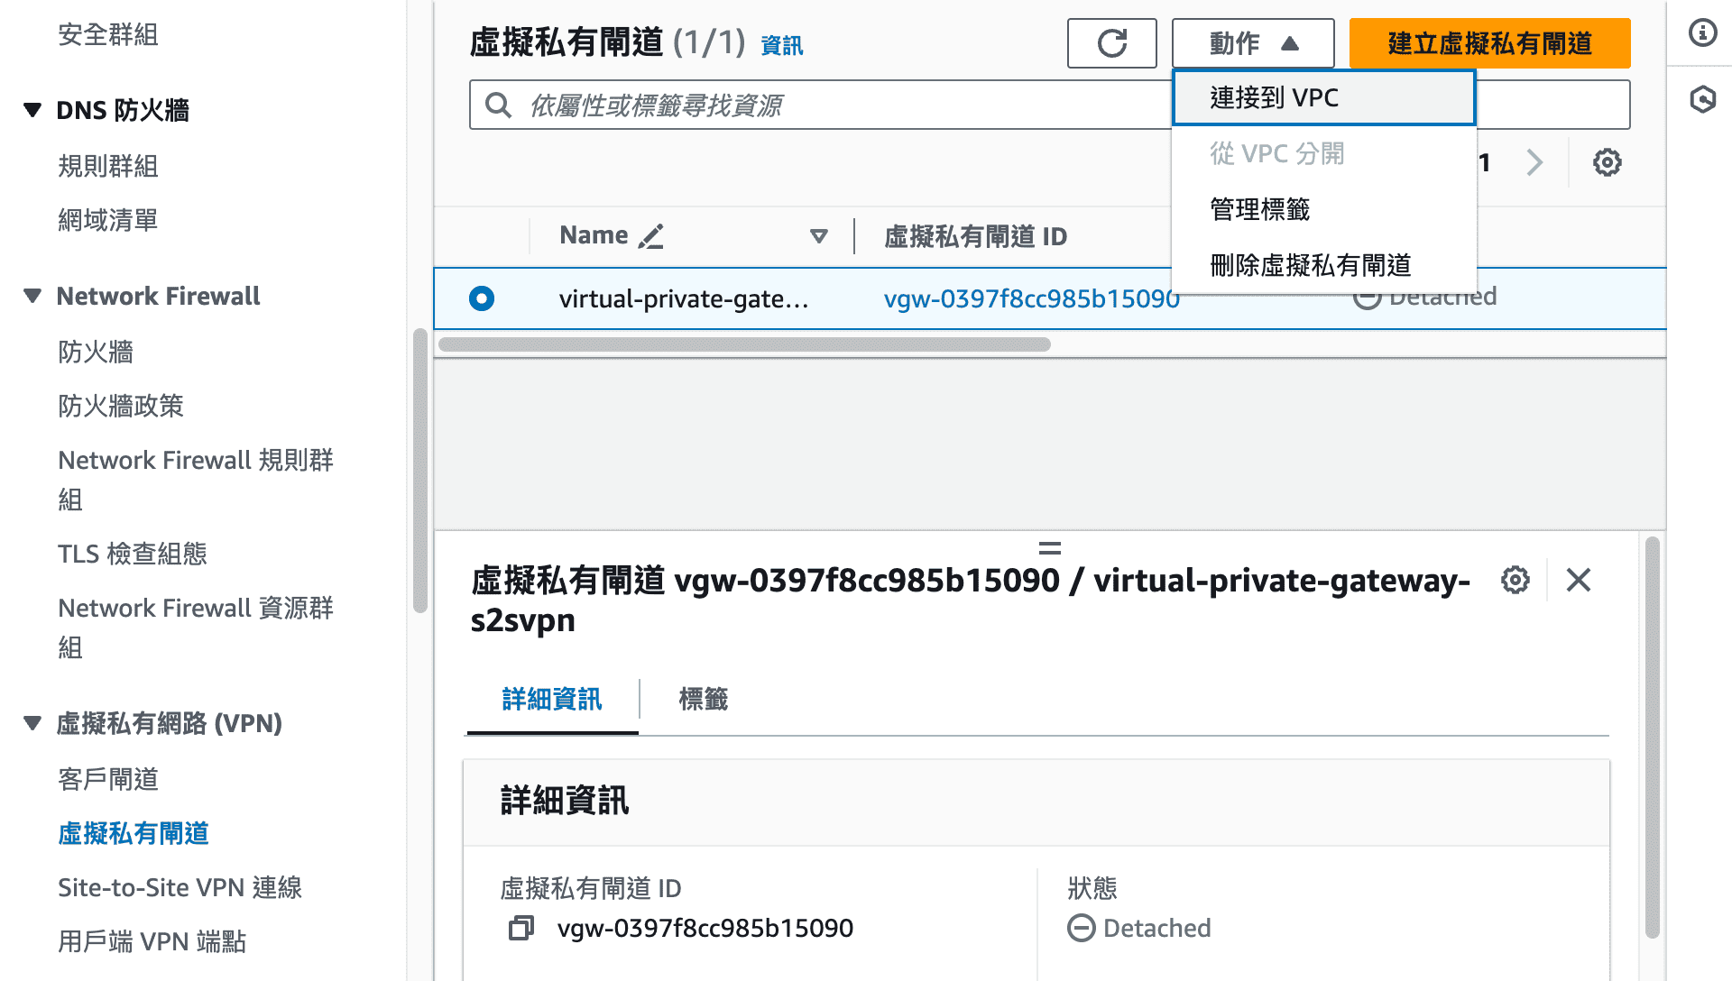Click the Name column edit pencil icon

(650, 236)
